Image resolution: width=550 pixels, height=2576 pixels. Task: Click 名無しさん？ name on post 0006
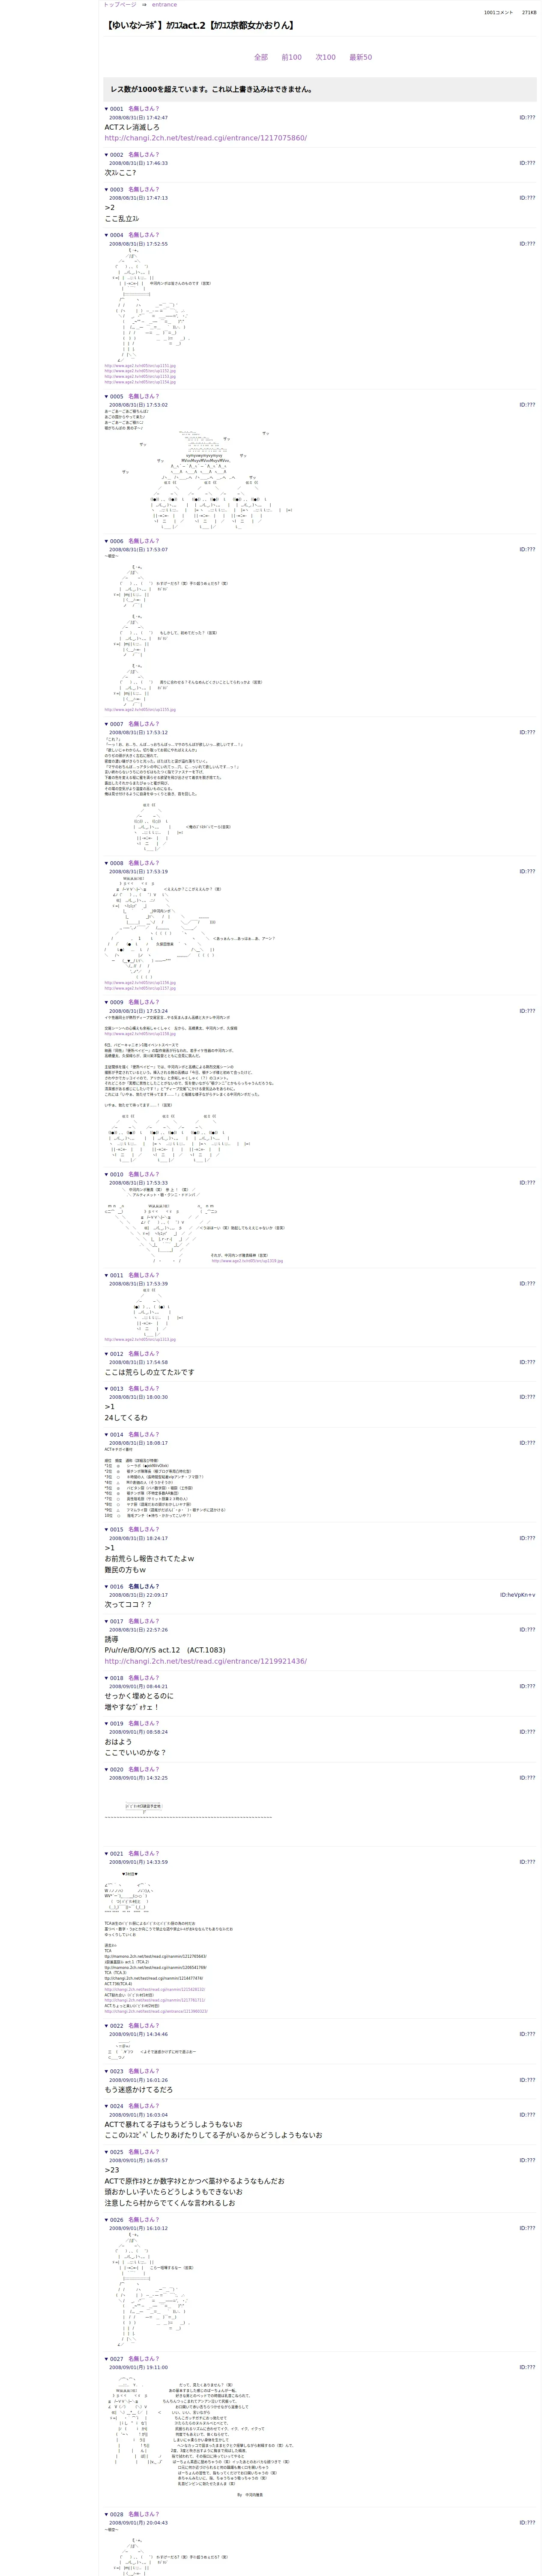tap(144, 541)
